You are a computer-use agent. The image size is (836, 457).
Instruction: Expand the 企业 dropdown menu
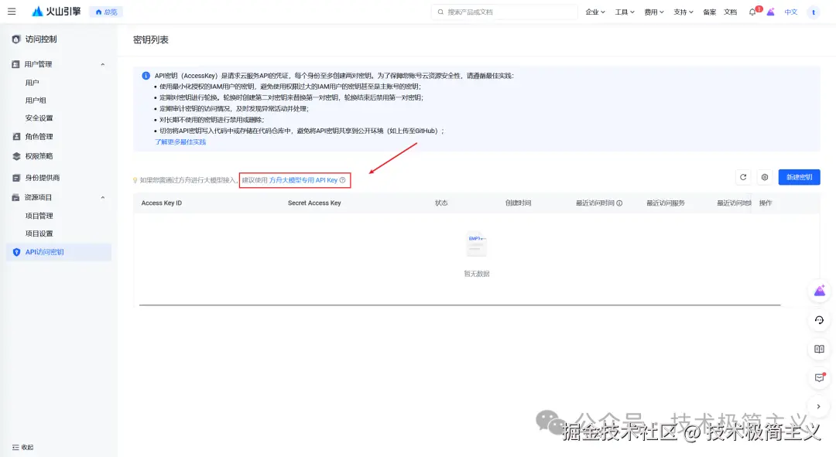tap(595, 12)
